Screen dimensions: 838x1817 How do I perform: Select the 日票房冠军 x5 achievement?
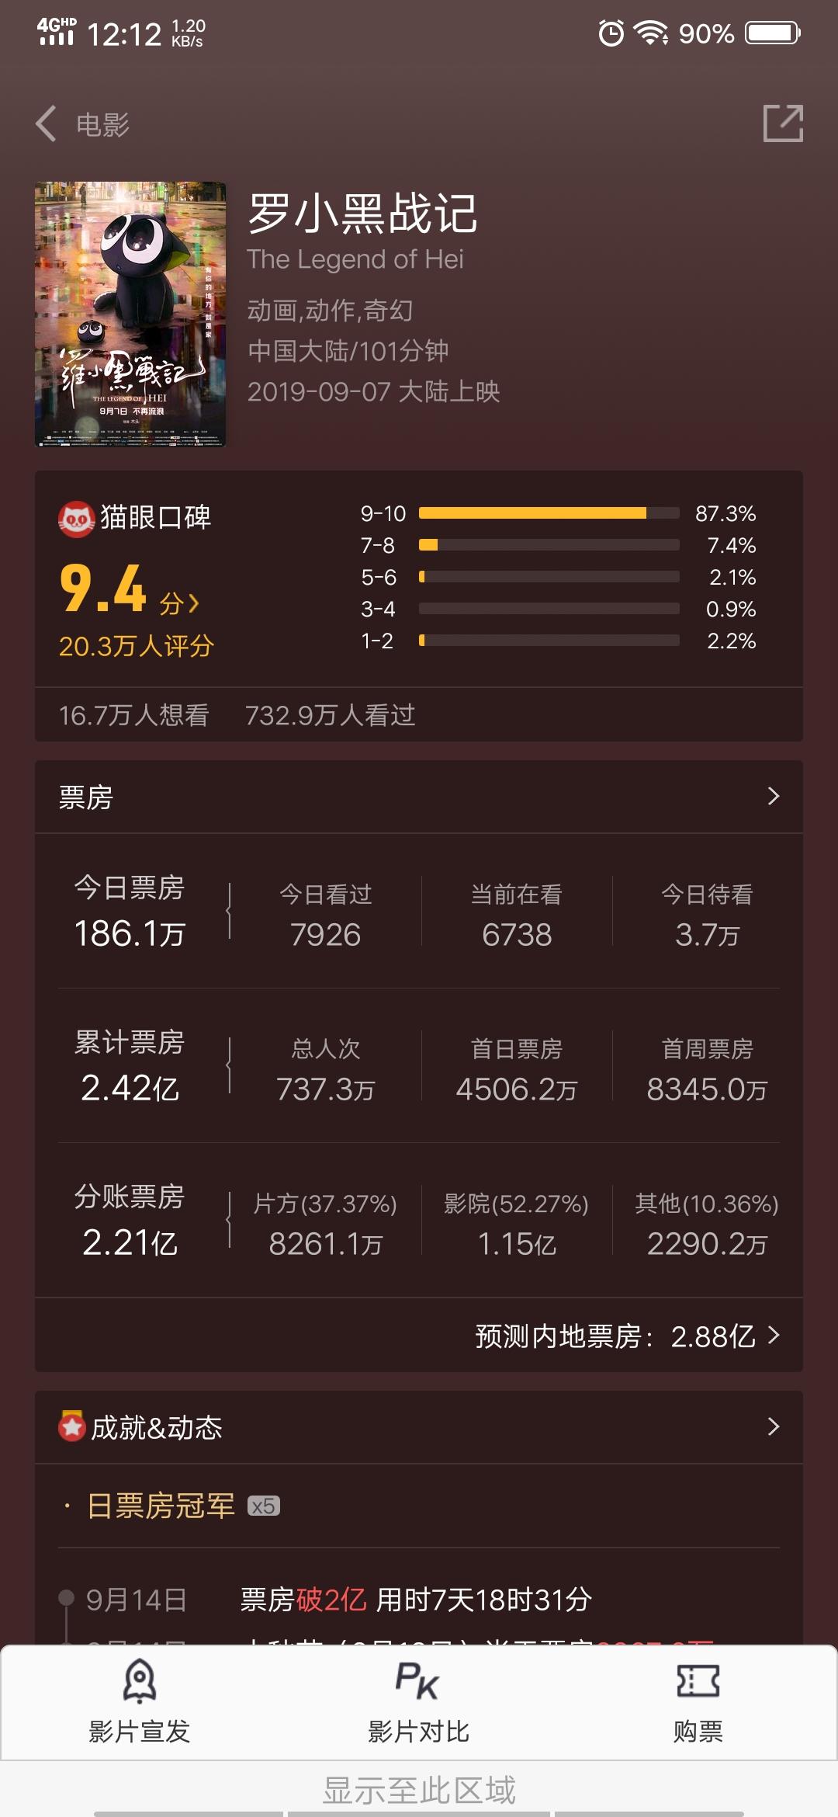tap(183, 1506)
